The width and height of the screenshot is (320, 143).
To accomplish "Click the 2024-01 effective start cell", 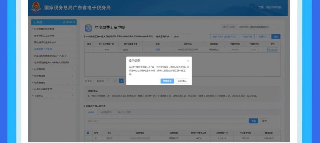I will (x=235, y=50).
